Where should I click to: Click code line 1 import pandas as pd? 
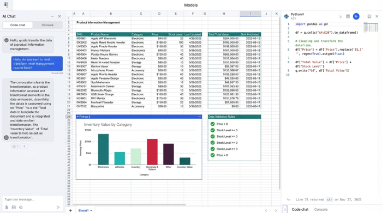[312, 24]
